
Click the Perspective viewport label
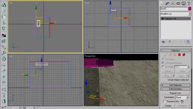90,56
